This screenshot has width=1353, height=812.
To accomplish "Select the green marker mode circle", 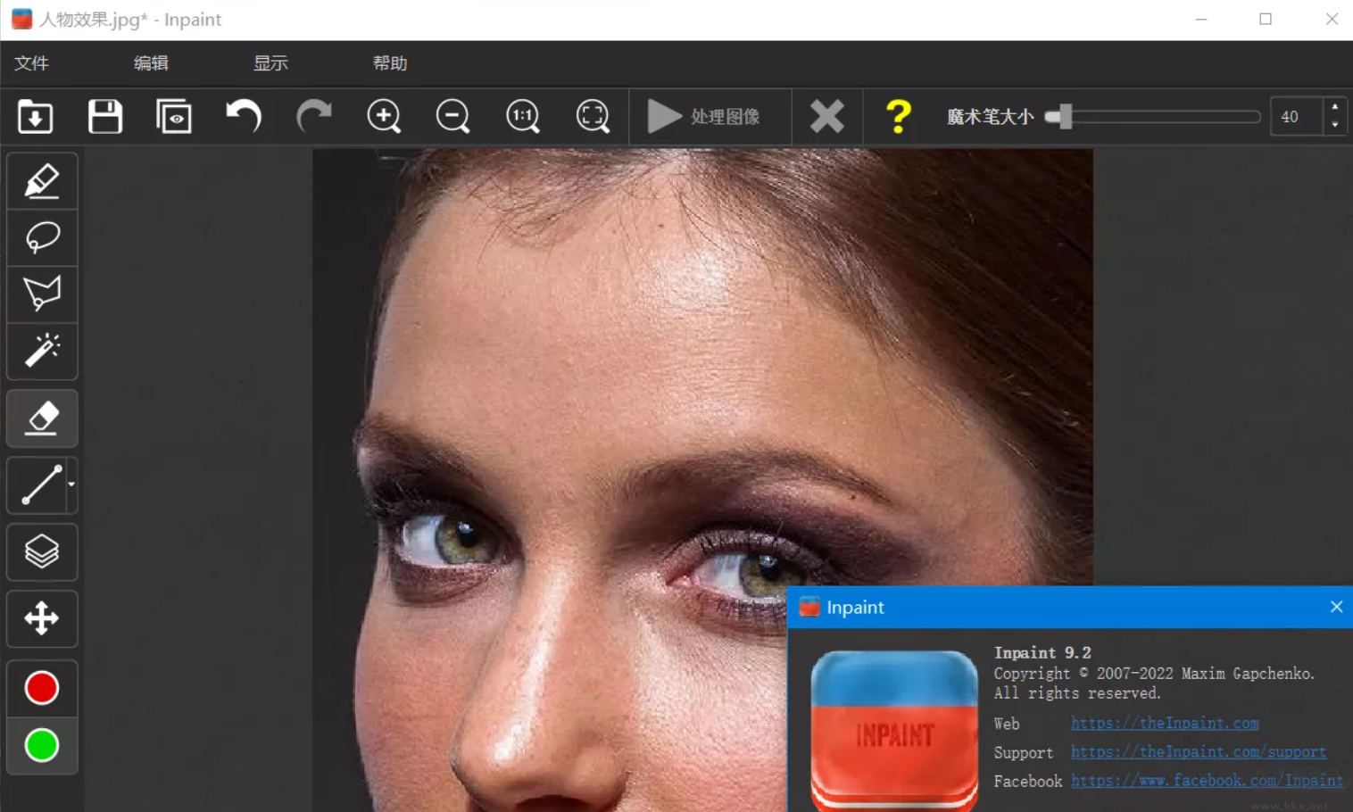I will [x=42, y=745].
